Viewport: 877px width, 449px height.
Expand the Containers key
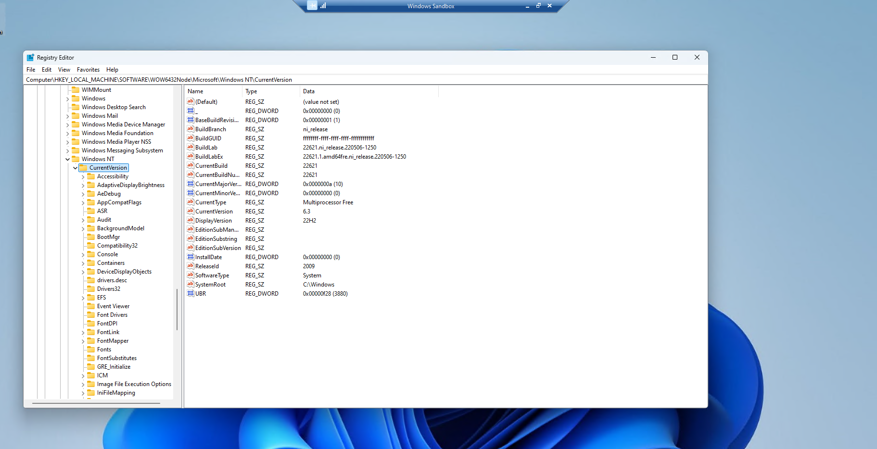[83, 263]
